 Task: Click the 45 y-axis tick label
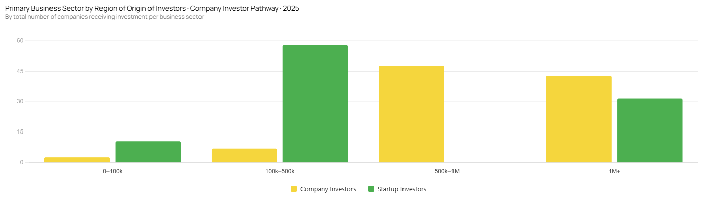click(x=20, y=71)
